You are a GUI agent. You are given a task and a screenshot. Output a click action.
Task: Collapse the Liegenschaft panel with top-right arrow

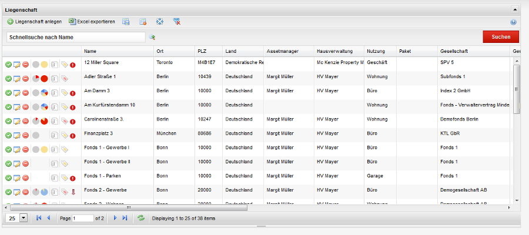pos(514,9)
